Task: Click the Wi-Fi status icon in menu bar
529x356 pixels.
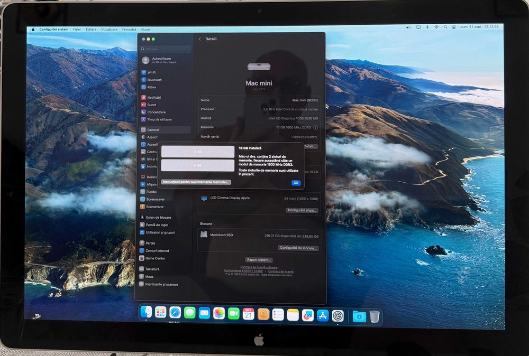Action: (x=436, y=27)
